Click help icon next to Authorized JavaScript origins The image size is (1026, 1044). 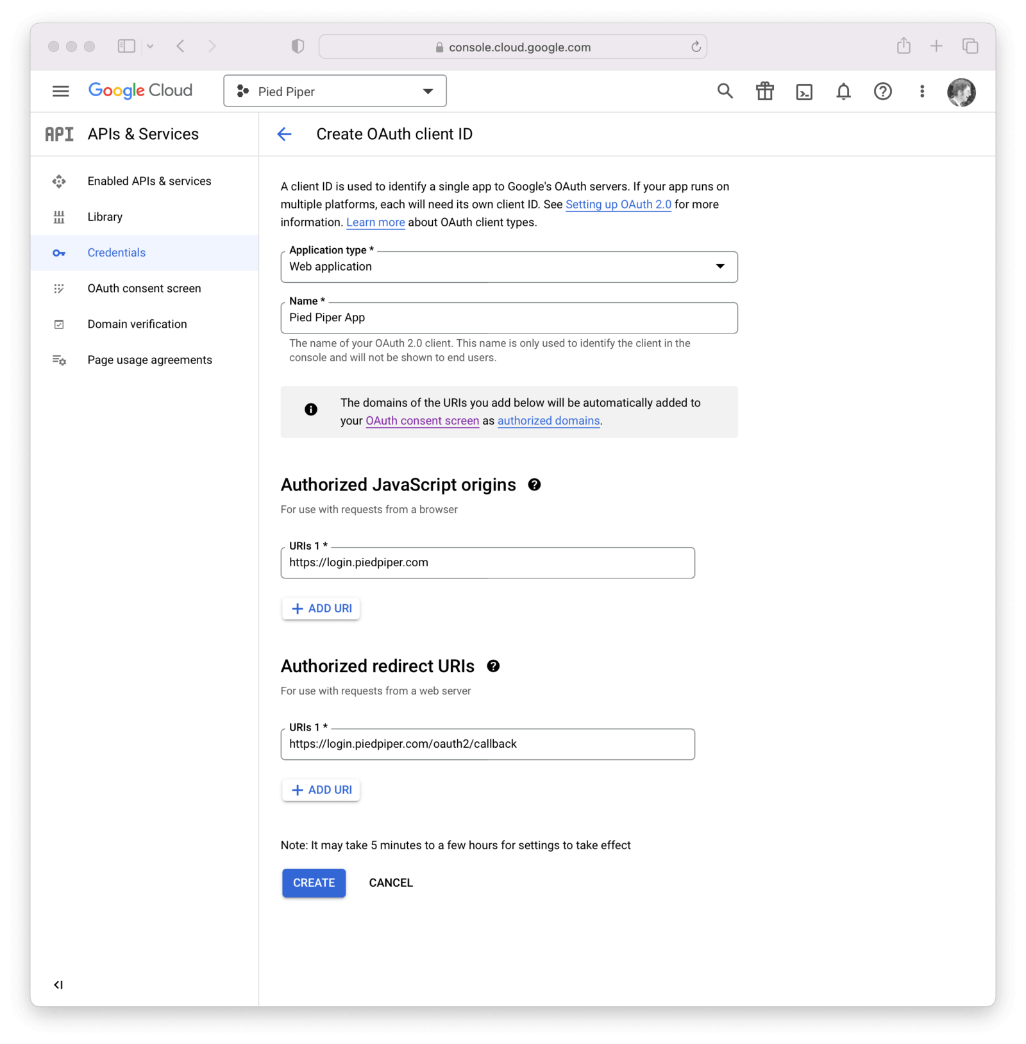point(535,485)
